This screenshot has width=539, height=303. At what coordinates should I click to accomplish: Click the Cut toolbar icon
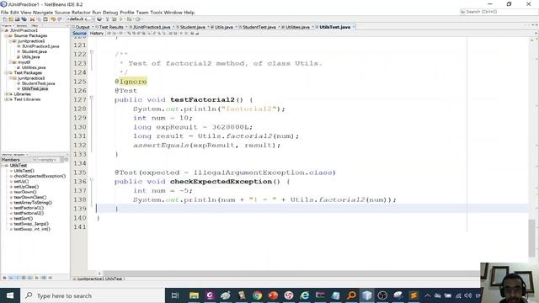click(32, 19)
